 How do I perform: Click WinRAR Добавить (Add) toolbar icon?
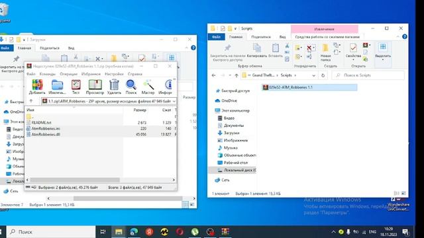[37, 87]
